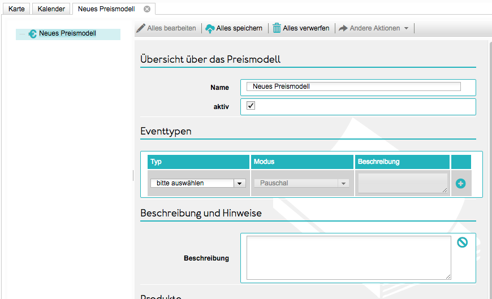Screen dimensions: 492x299
Task: Expand the Andere Aktionen menu
Action: point(374,28)
